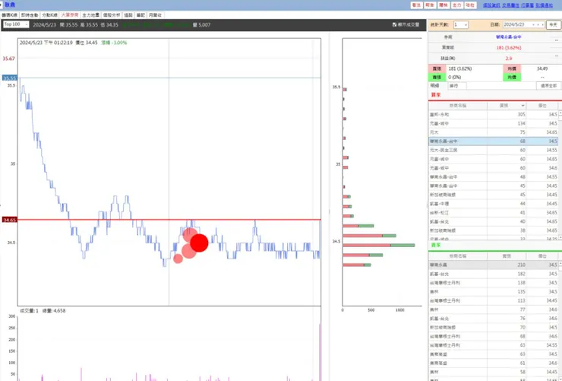
Task: Select buyer row with 134 shares
Action: pos(493,123)
